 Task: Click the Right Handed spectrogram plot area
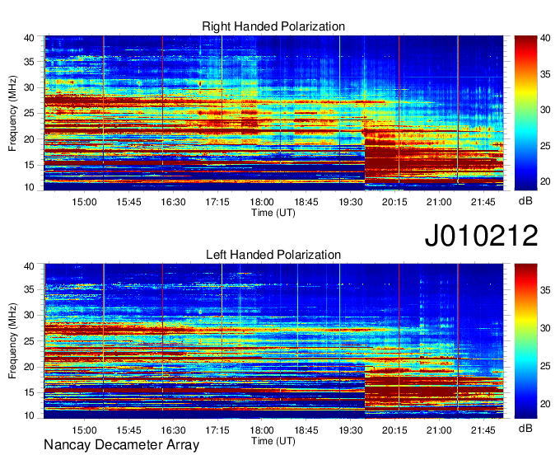click(273, 113)
